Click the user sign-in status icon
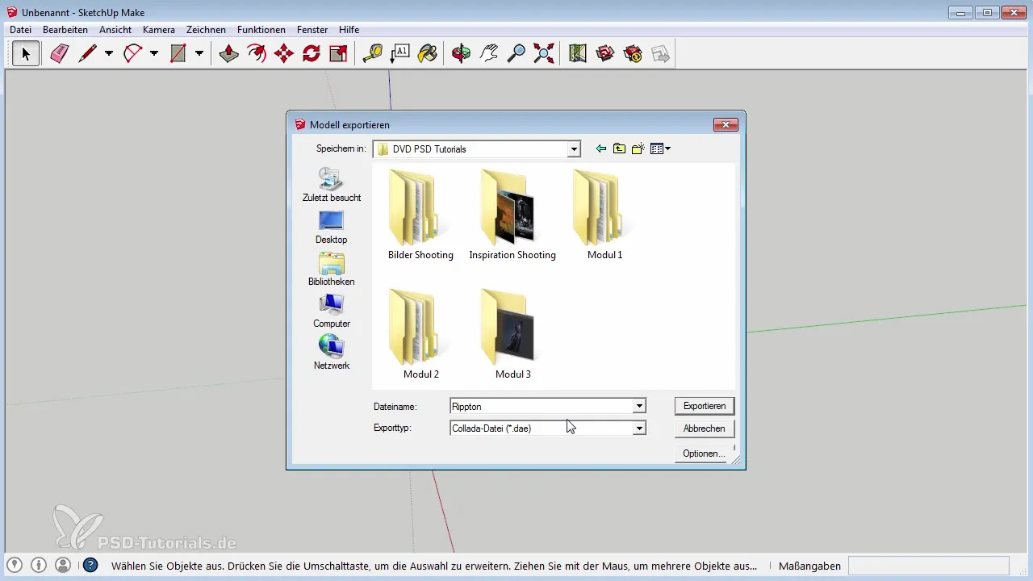Viewport: 1033px width, 581px height. point(64,565)
